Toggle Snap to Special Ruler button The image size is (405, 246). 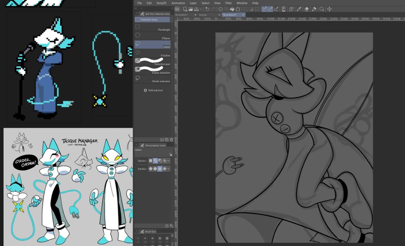[270, 9]
